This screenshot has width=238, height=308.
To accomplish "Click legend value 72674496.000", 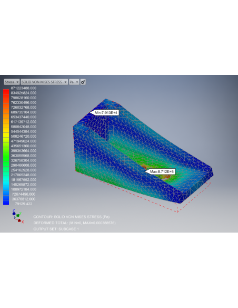I will pyautogui.click(x=24, y=194).
